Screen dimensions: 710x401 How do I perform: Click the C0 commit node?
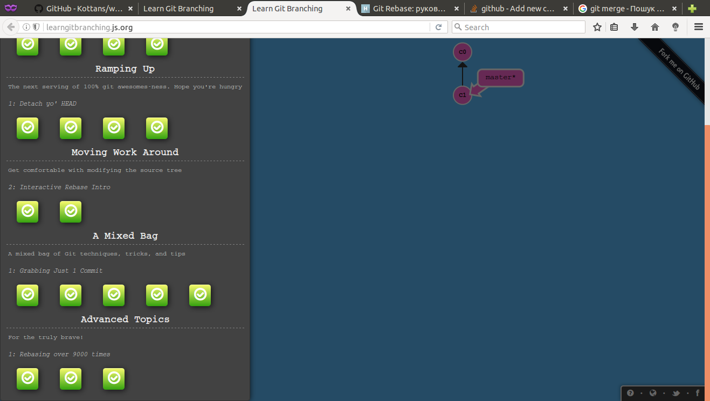pyautogui.click(x=463, y=52)
